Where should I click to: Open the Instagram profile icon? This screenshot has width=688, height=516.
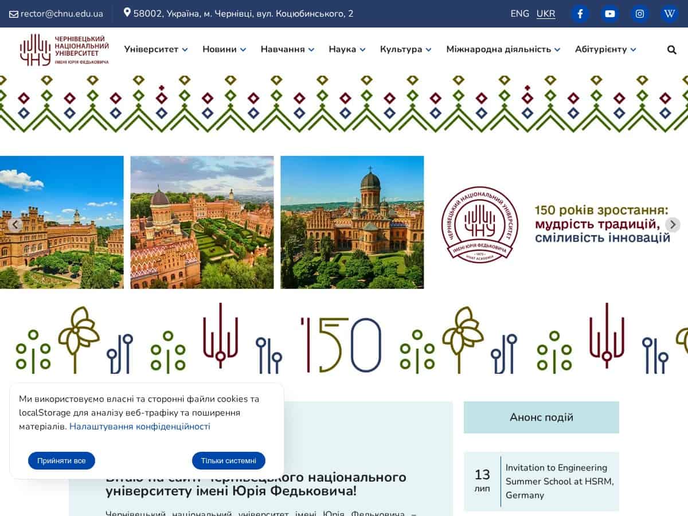point(640,14)
